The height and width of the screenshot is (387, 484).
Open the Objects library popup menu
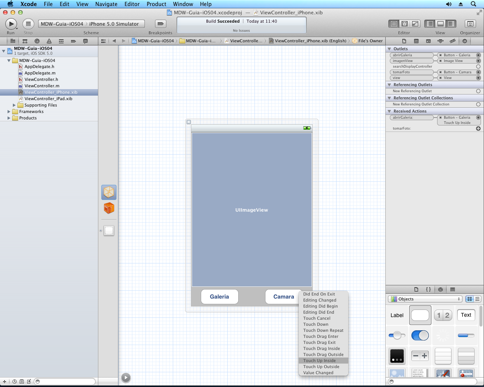coord(425,299)
